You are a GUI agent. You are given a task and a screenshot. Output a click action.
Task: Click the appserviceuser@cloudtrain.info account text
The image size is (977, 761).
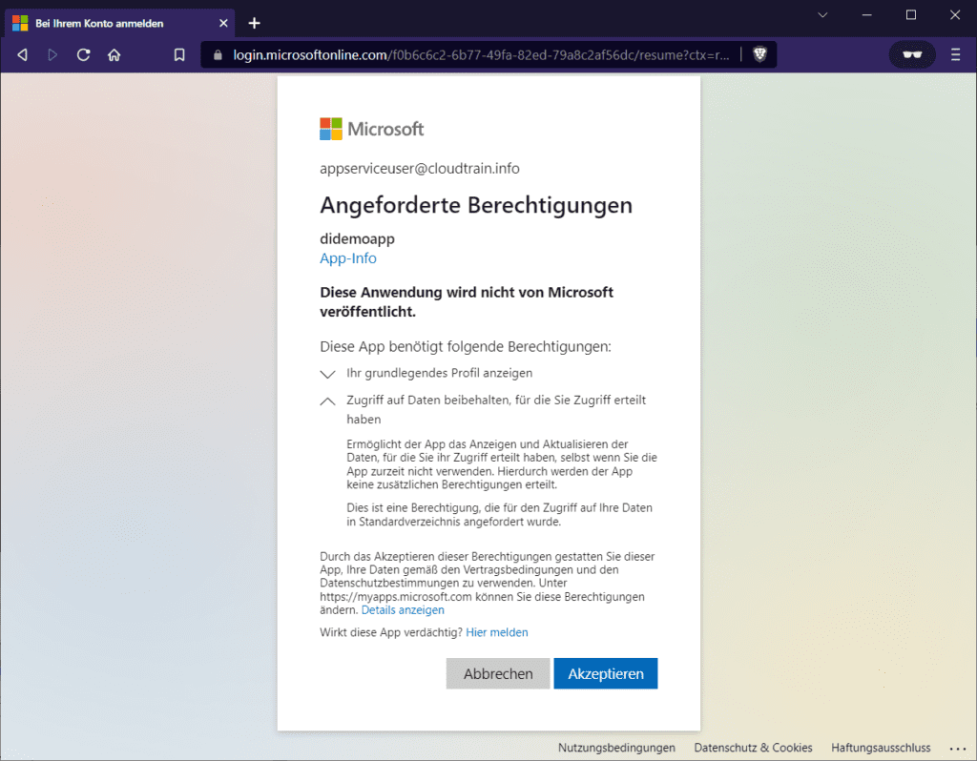420,169
